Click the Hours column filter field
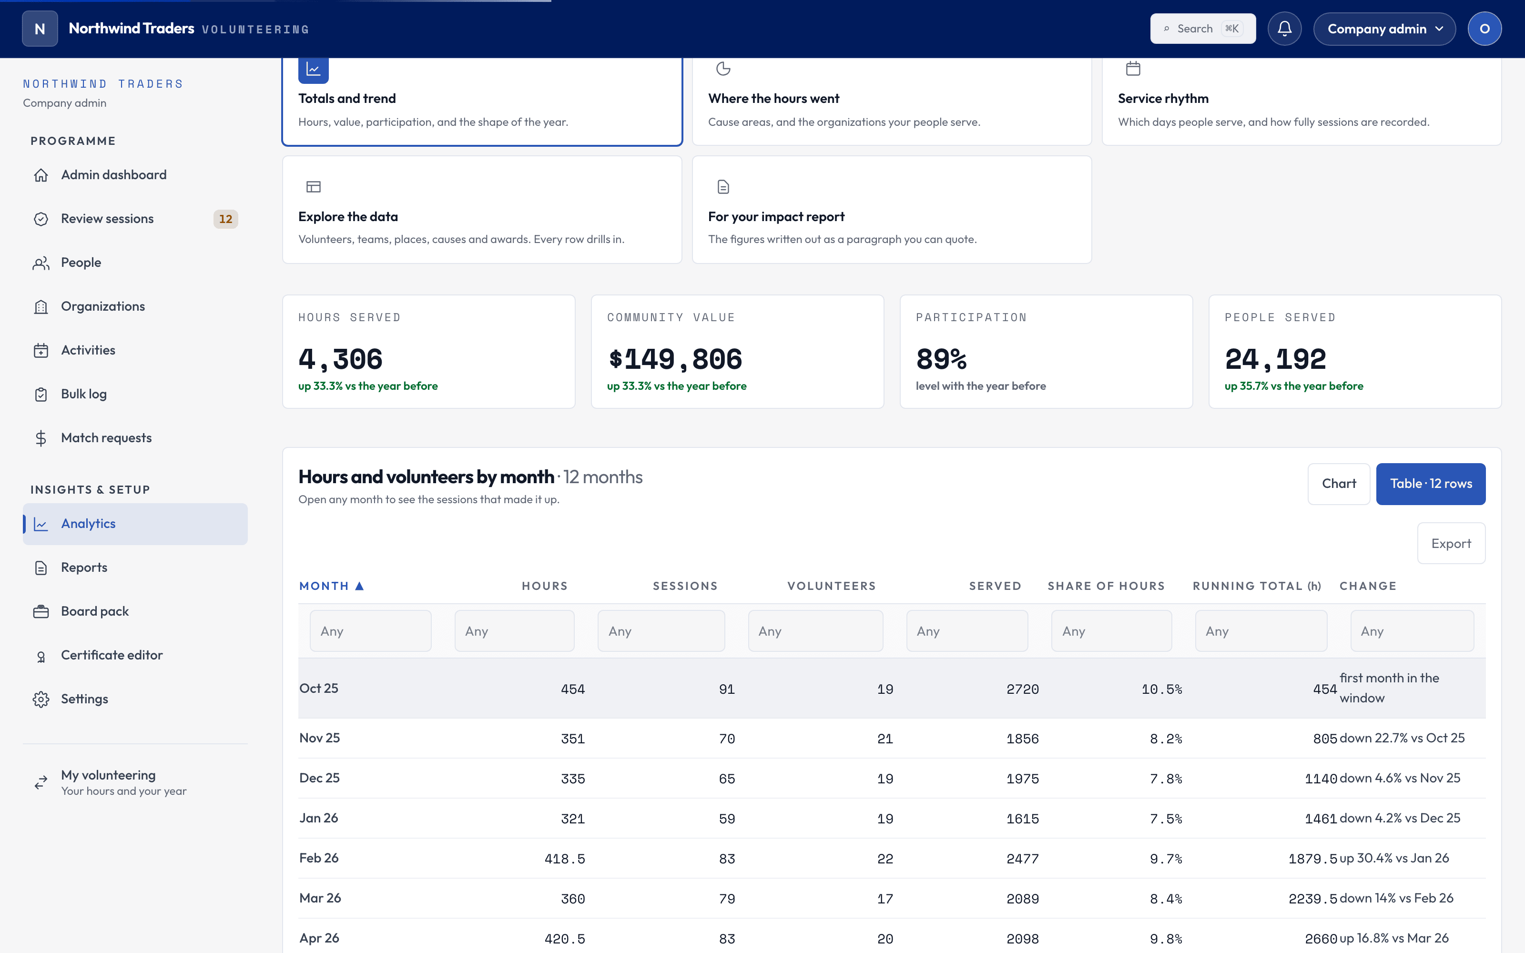 tap(514, 631)
